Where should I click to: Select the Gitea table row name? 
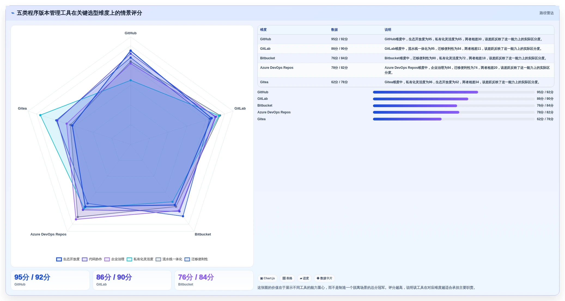tap(264, 82)
